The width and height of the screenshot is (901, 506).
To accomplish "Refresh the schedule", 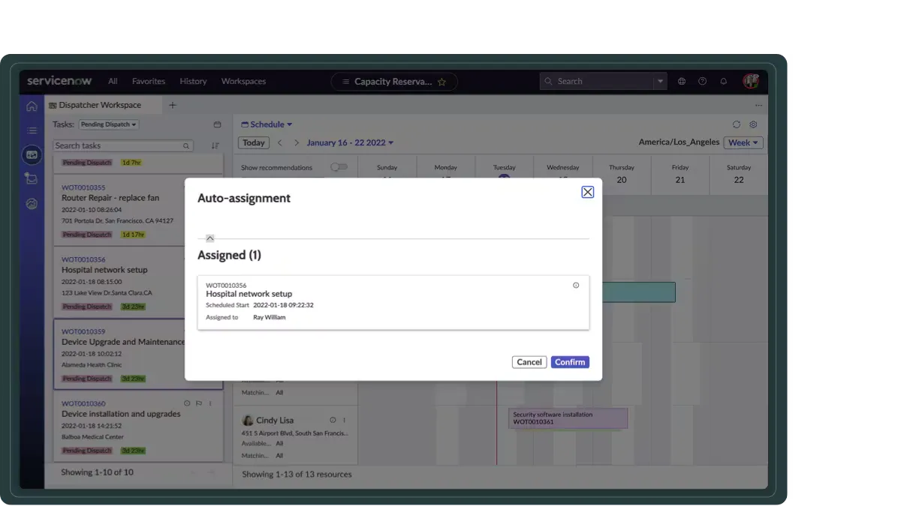I will [737, 124].
